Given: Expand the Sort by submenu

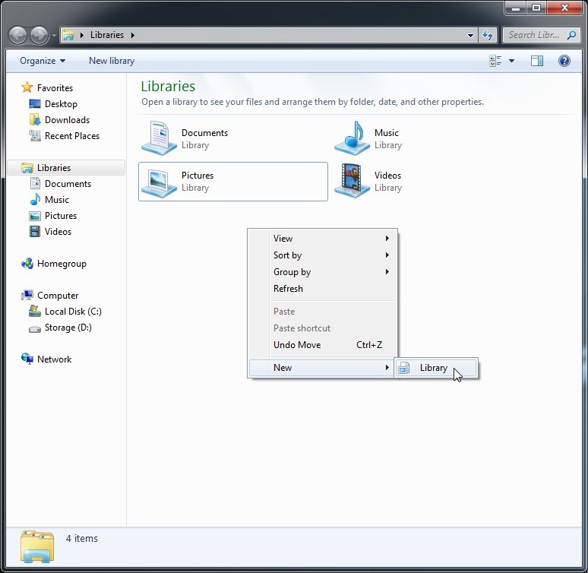Looking at the screenshot, I should (x=287, y=255).
